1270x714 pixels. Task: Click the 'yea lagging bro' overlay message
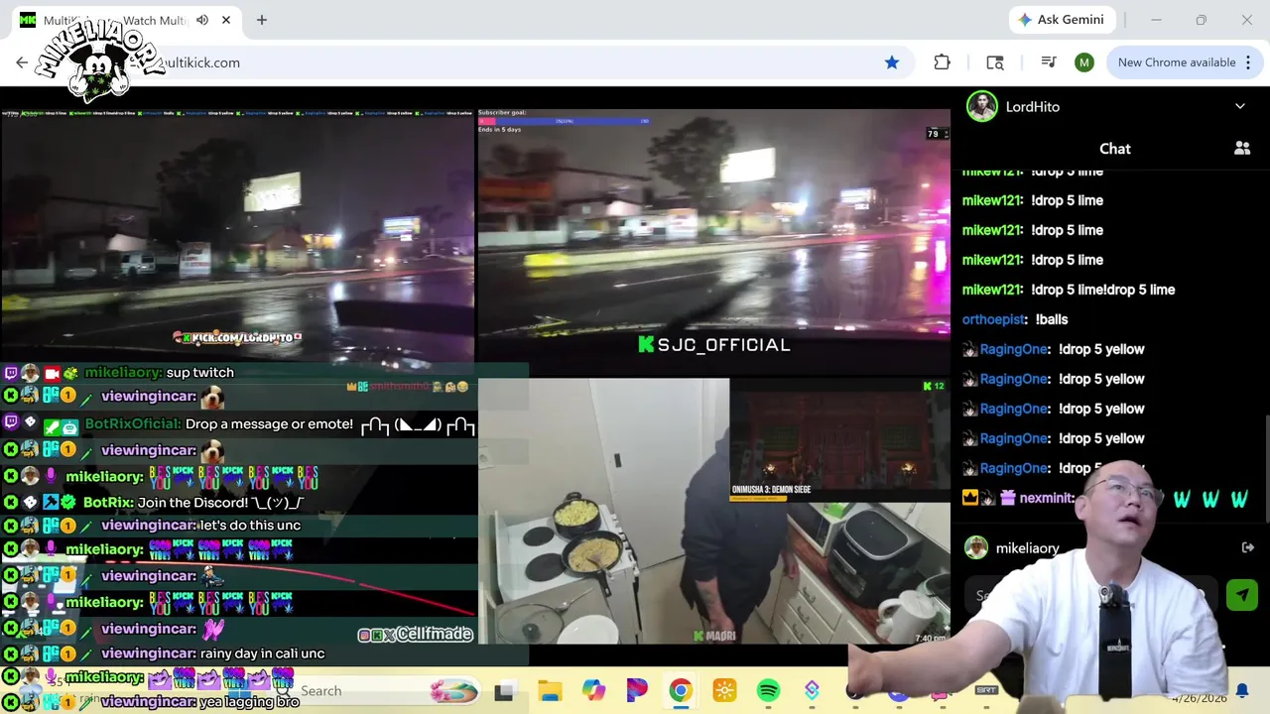click(x=250, y=701)
